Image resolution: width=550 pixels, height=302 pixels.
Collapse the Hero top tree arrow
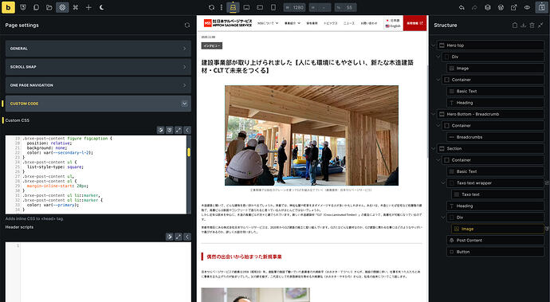coord(434,45)
